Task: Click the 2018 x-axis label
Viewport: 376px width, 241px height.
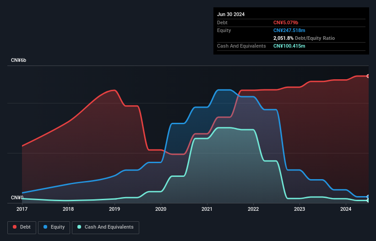Action: click(68, 209)
